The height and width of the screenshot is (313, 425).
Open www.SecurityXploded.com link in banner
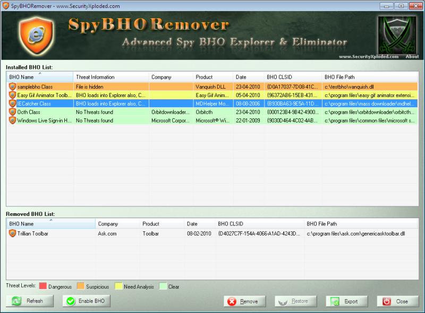click(x=369, y=57)
